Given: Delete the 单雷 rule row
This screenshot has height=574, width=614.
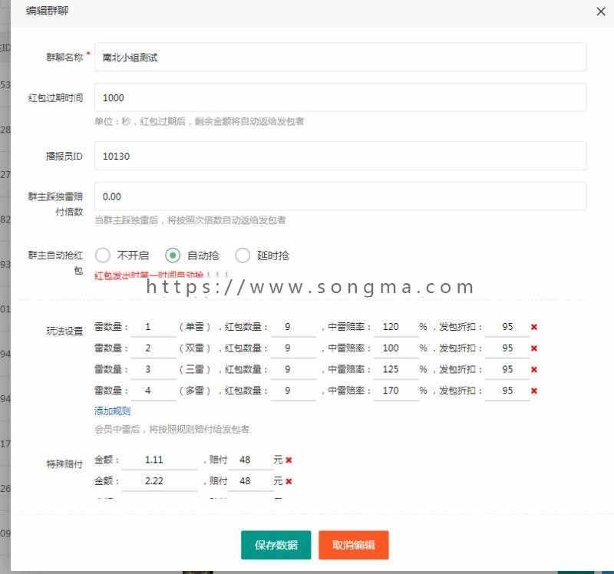Looking at the screenshot, I should tap(533, 327).
